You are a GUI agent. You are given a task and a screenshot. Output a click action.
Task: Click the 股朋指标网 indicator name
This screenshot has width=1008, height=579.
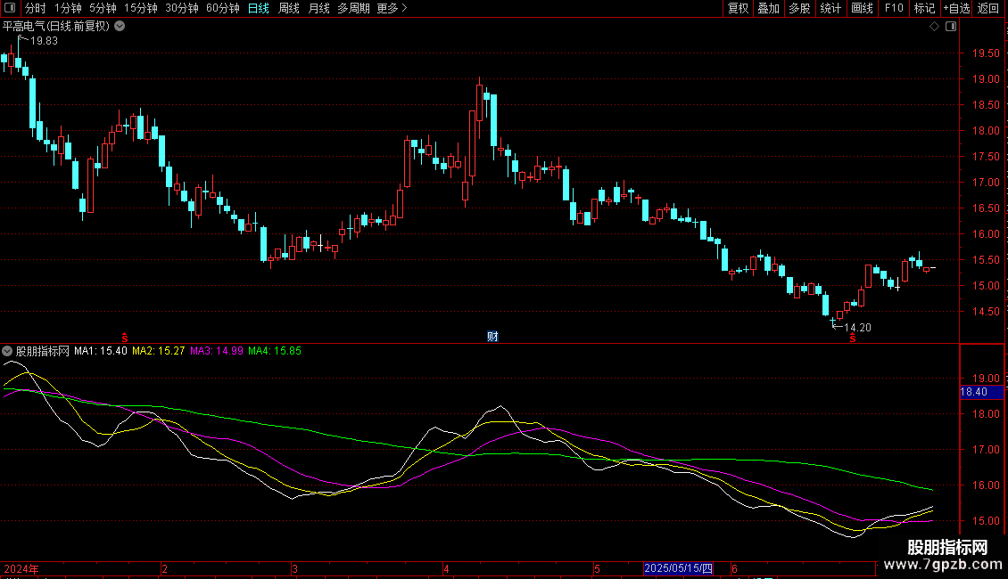(x=43, y=351)
